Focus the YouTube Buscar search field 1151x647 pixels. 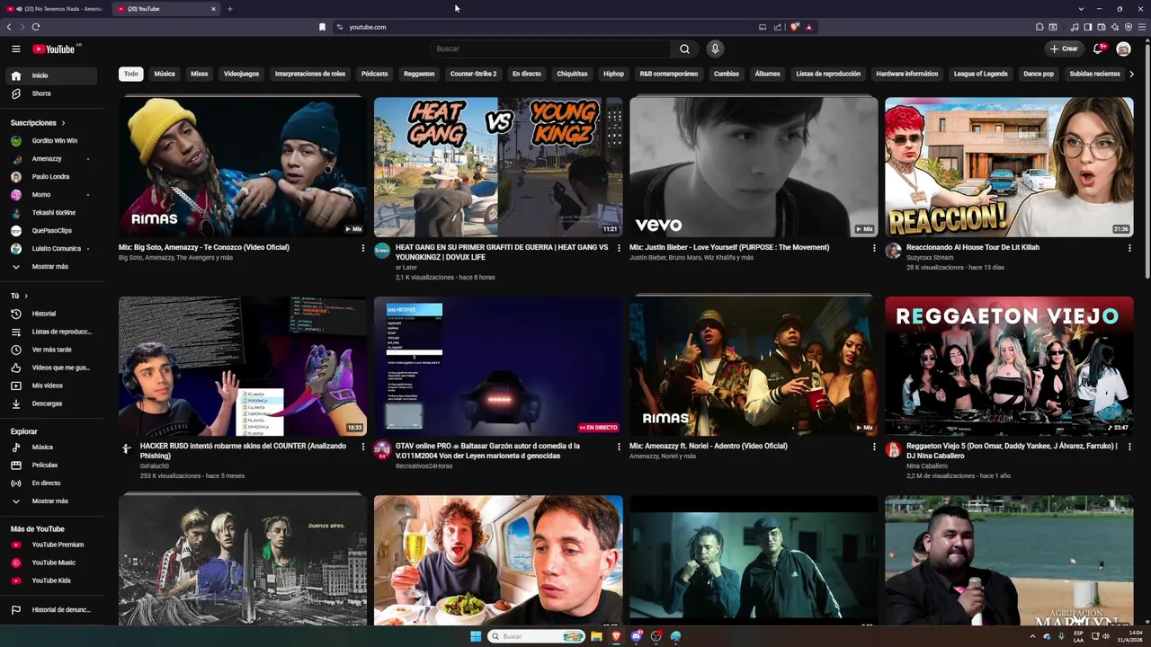click(550, 49)
